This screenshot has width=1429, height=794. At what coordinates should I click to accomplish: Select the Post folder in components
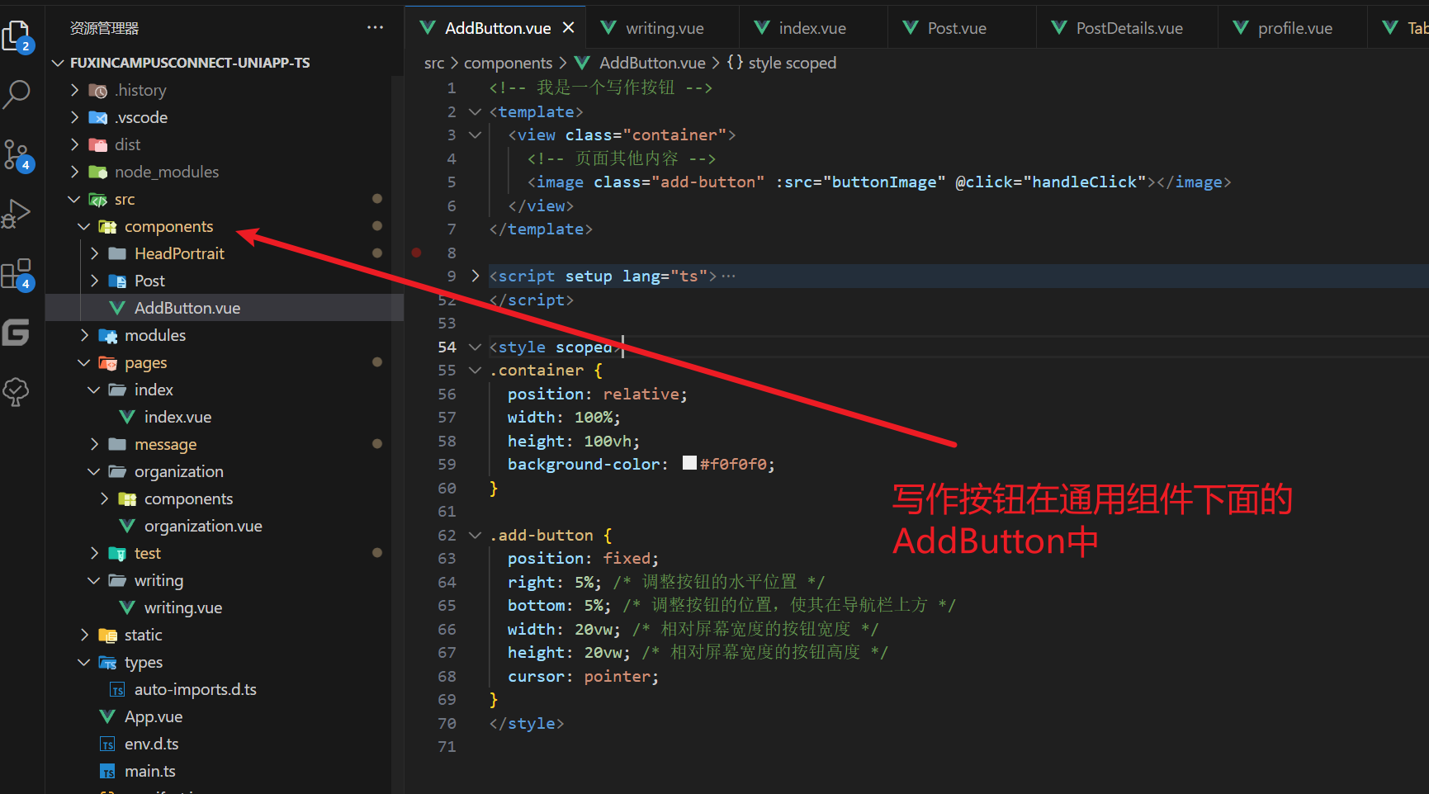click(149, 281)
